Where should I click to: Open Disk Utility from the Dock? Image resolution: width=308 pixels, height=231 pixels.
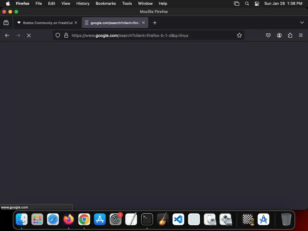coord(210,219)
